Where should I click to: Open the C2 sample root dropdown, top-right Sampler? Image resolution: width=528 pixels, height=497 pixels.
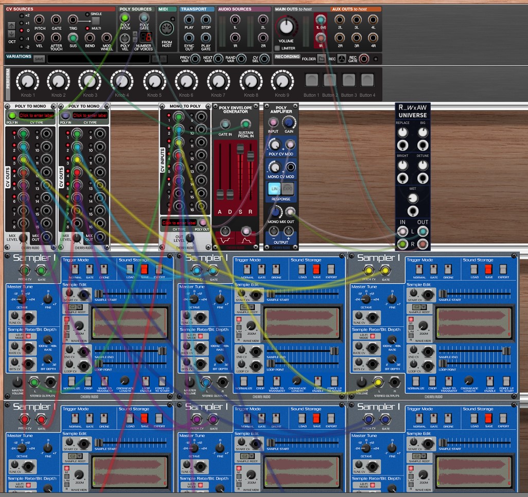coord(420,307)
